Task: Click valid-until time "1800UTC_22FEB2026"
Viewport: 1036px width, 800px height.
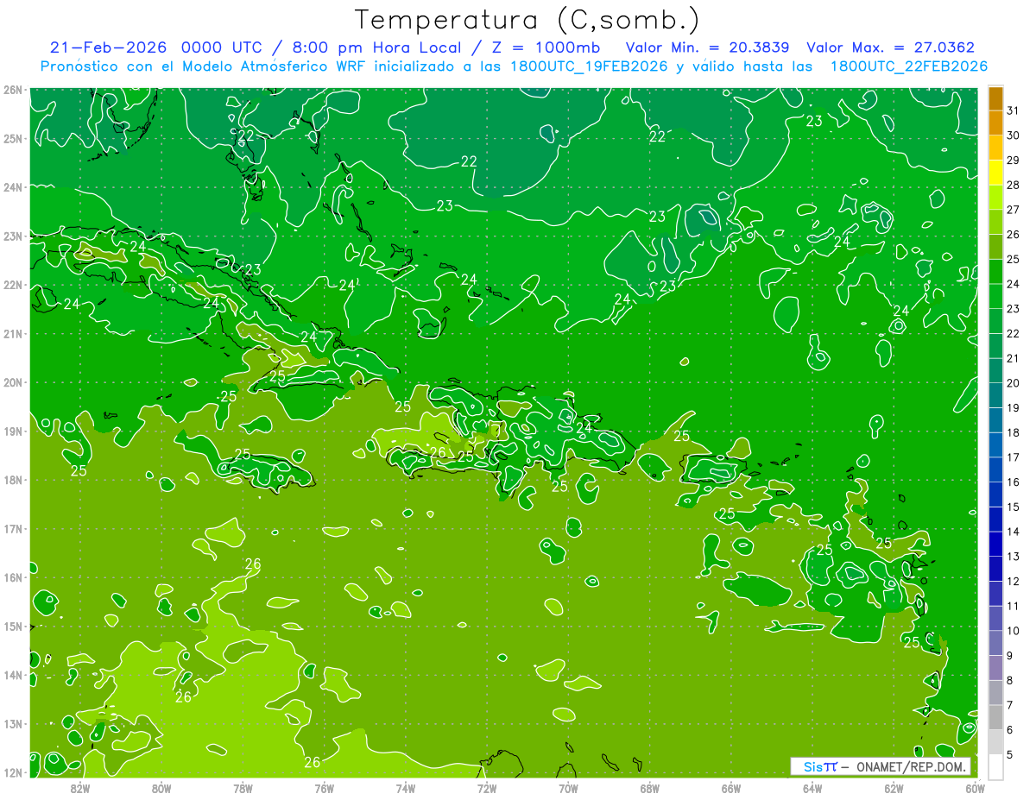Action: coord(909,66)
